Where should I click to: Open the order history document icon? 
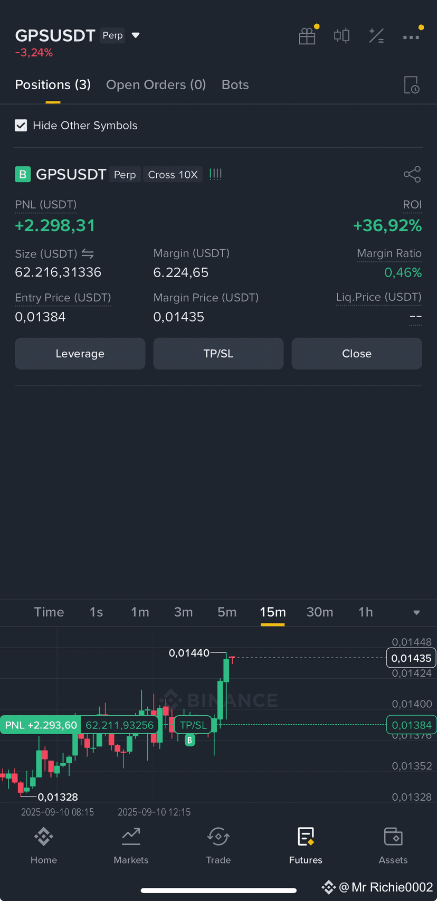pos(412,85)
